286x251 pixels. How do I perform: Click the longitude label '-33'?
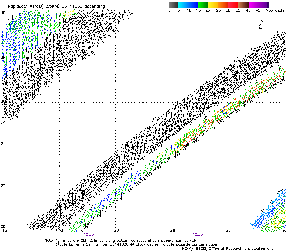click(x=227, y=231)
